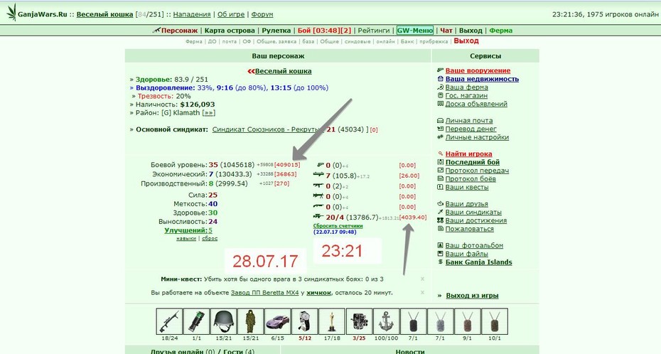Click the anchor item 100/100
This screenshot has height=354, width=661.
(x=386, y=321)
